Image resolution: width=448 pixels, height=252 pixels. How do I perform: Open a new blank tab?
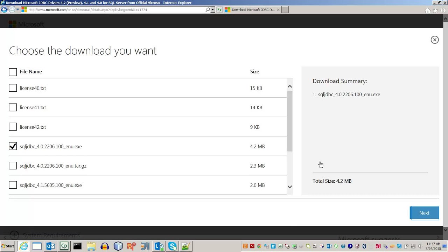(x=285, y=10)
